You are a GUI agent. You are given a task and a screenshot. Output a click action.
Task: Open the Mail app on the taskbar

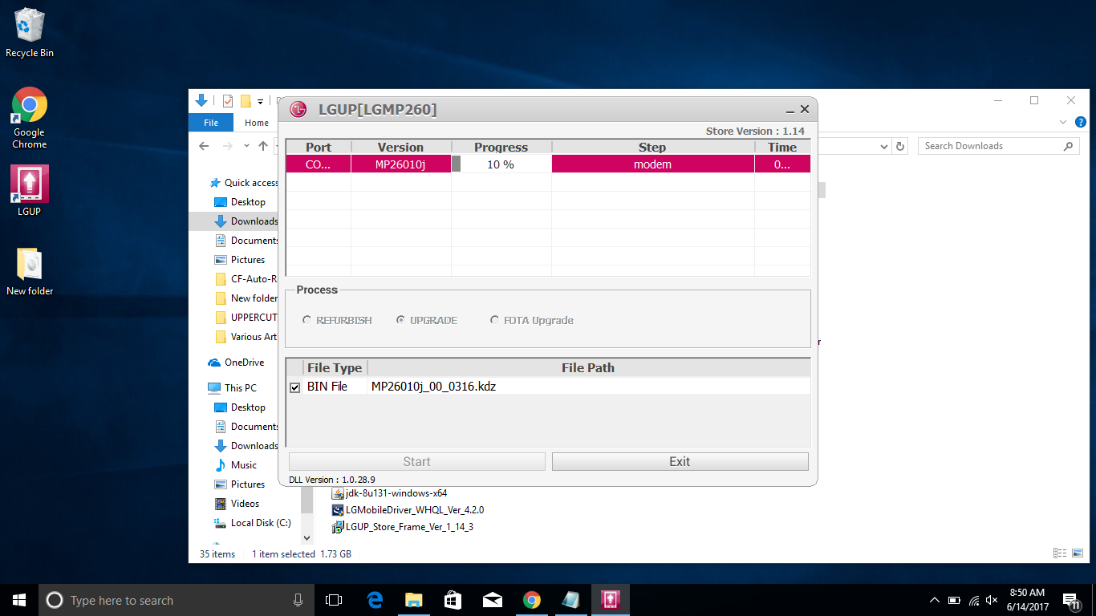[x=492, y=600]
